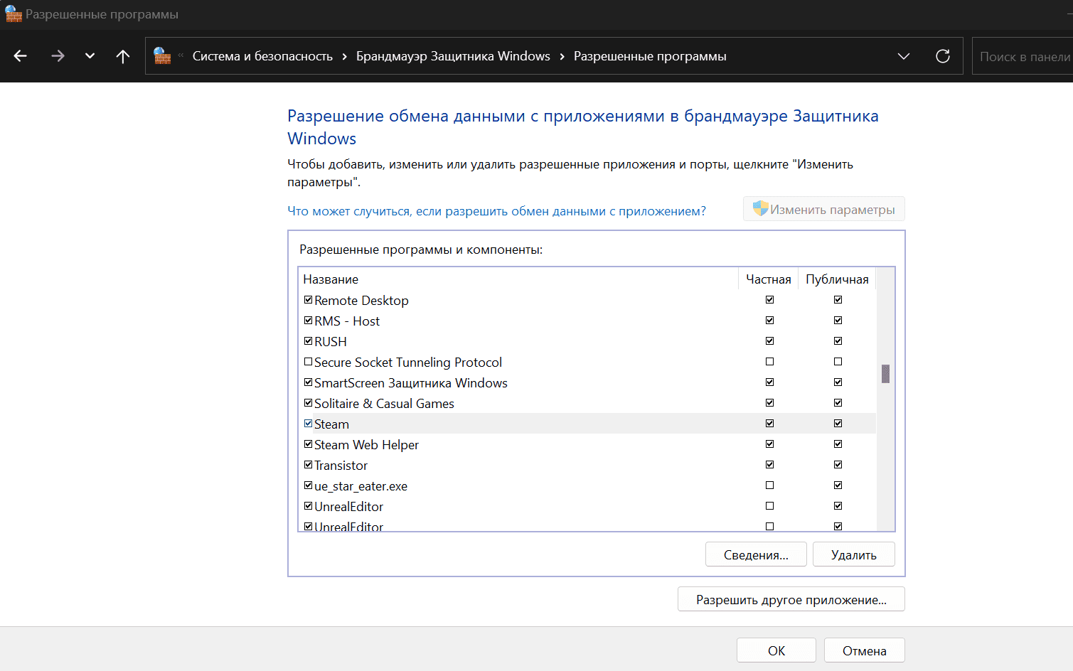The image size is (1073, 671).
Task: Toggle Частная checkbox for Transistor
Action: 769,465
